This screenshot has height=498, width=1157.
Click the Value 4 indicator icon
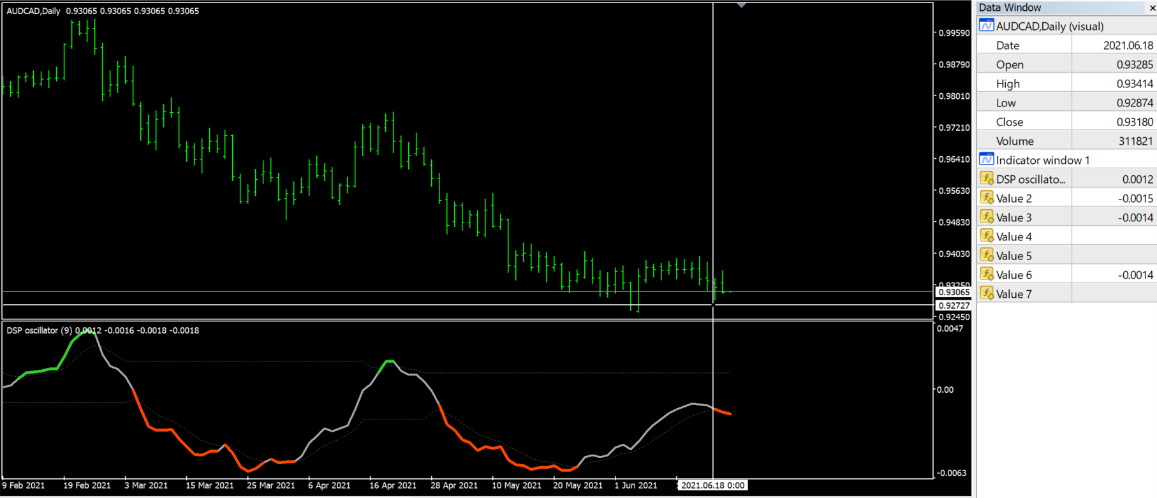click(987, 236)
